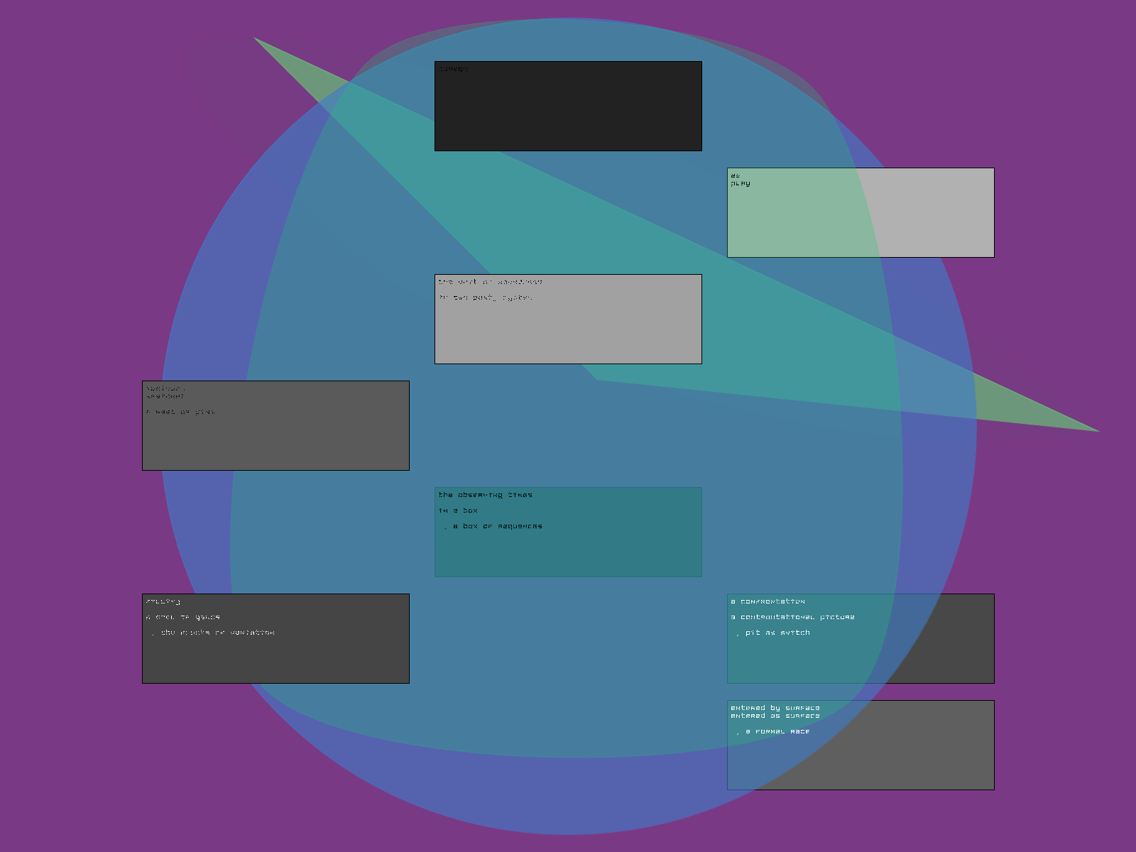Select the medium gray box in the center

[x=568, y=334]
